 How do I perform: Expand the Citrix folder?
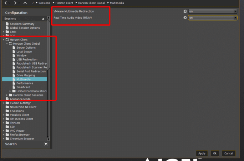click(x=3, y=32)
